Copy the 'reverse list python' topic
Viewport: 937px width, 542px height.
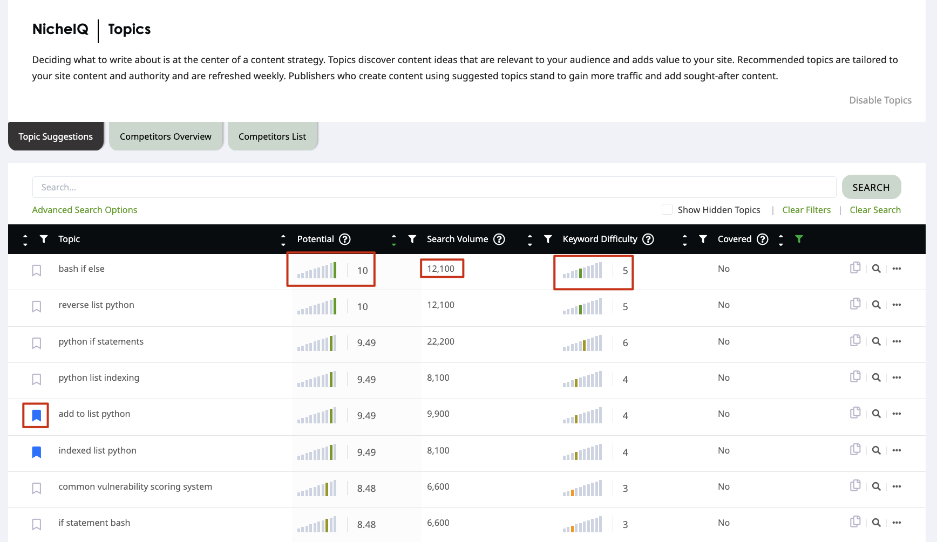coord(855,304)
